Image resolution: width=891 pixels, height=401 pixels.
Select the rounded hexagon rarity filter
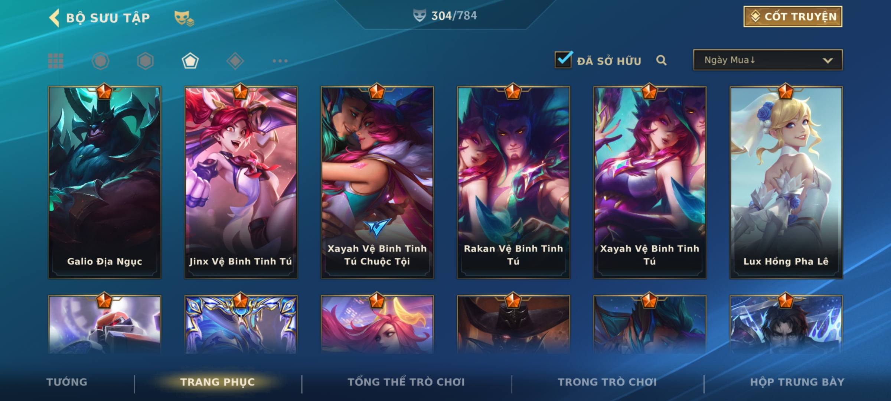(x=101, y=61)
